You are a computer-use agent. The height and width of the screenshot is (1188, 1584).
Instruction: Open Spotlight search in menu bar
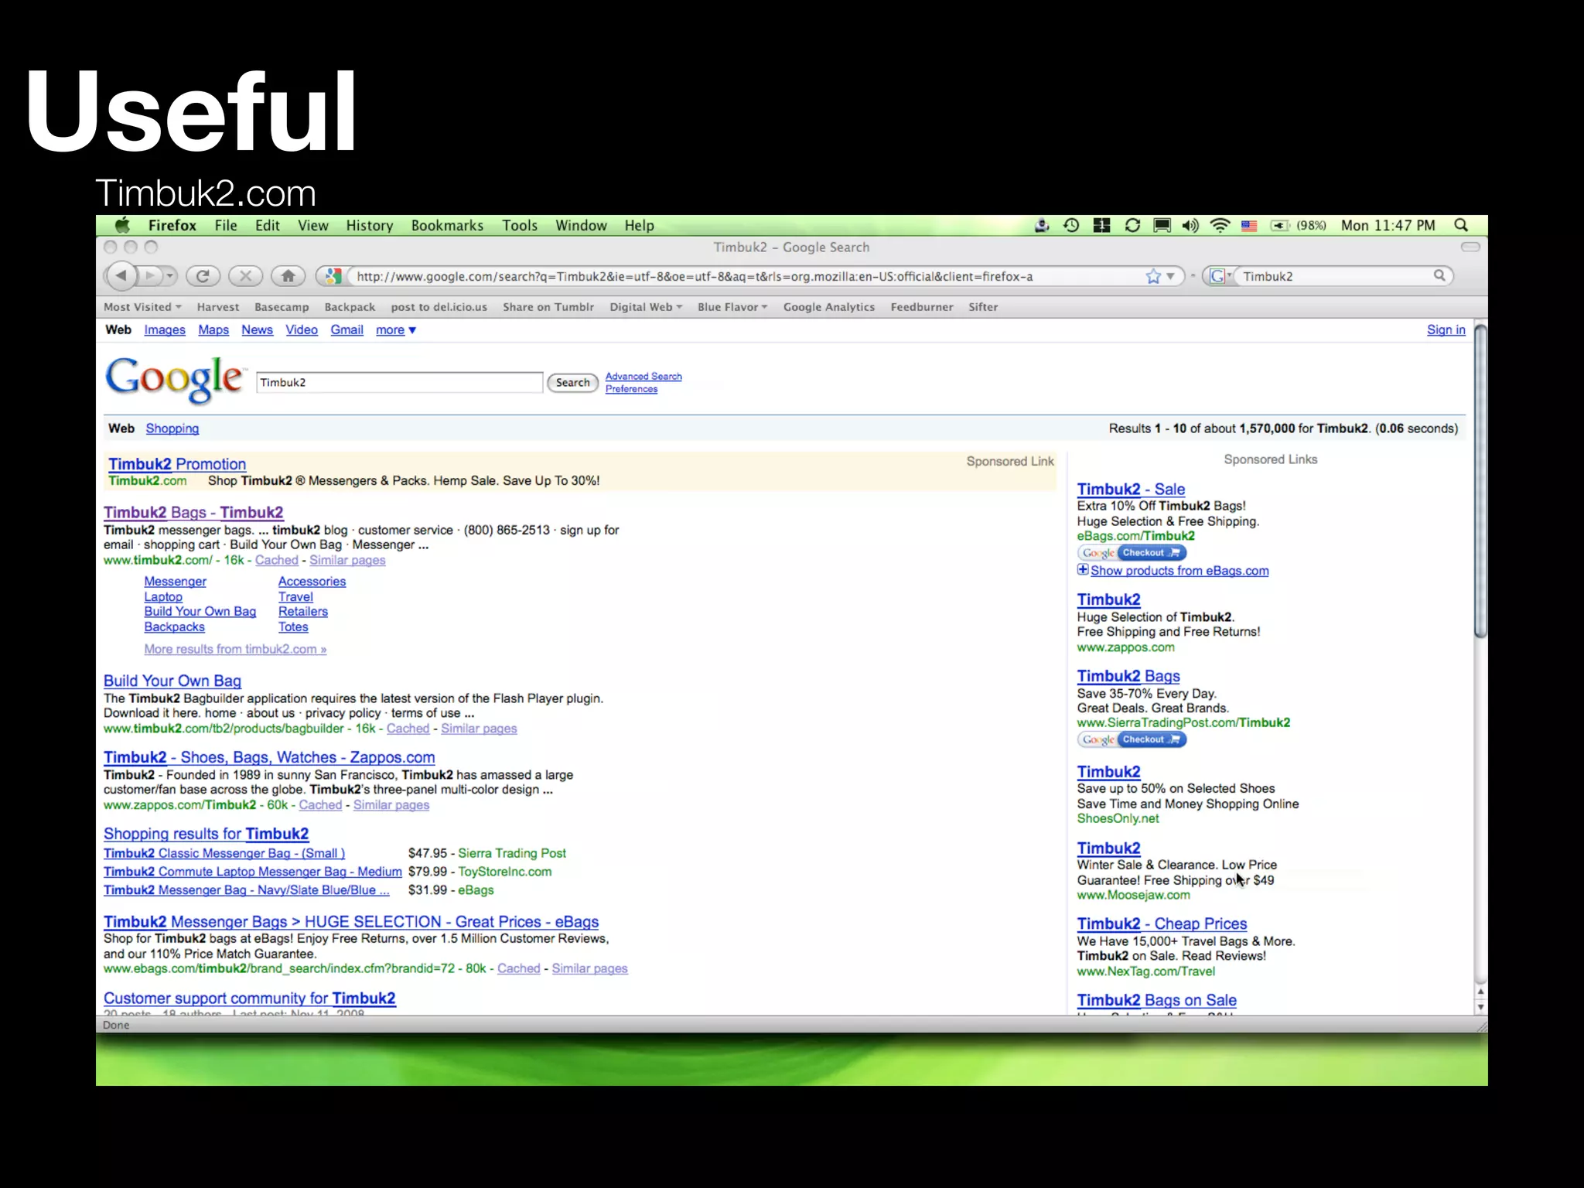[x=1461, y=225]
